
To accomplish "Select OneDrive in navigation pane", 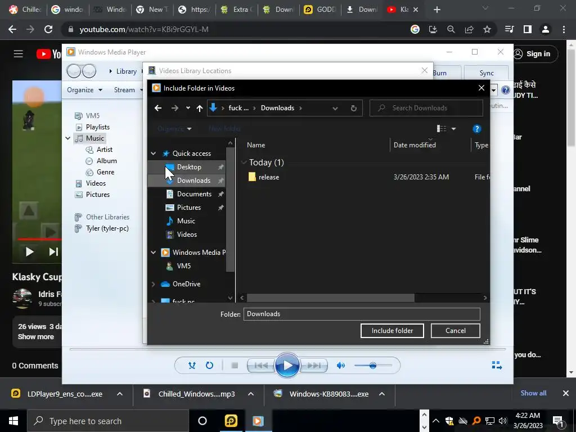I will click(x=186, y=284).
